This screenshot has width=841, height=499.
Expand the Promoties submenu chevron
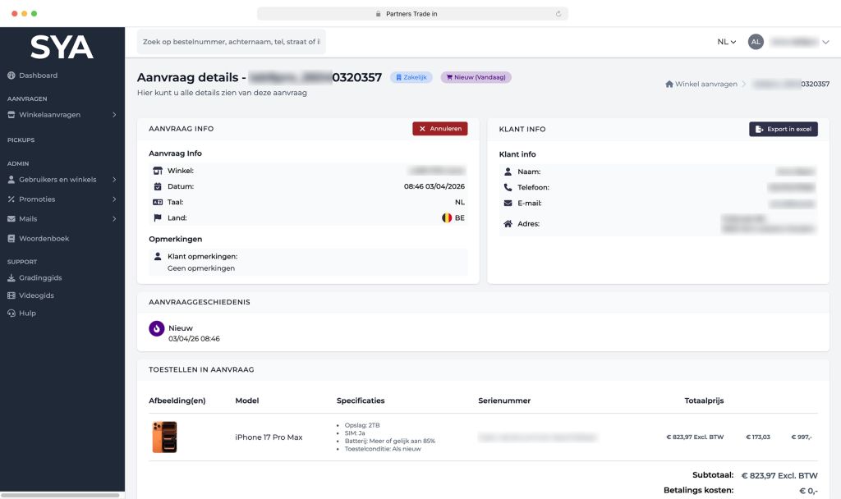coord(114,199)
